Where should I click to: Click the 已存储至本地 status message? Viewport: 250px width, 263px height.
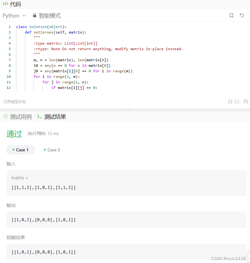pos(14,102)
